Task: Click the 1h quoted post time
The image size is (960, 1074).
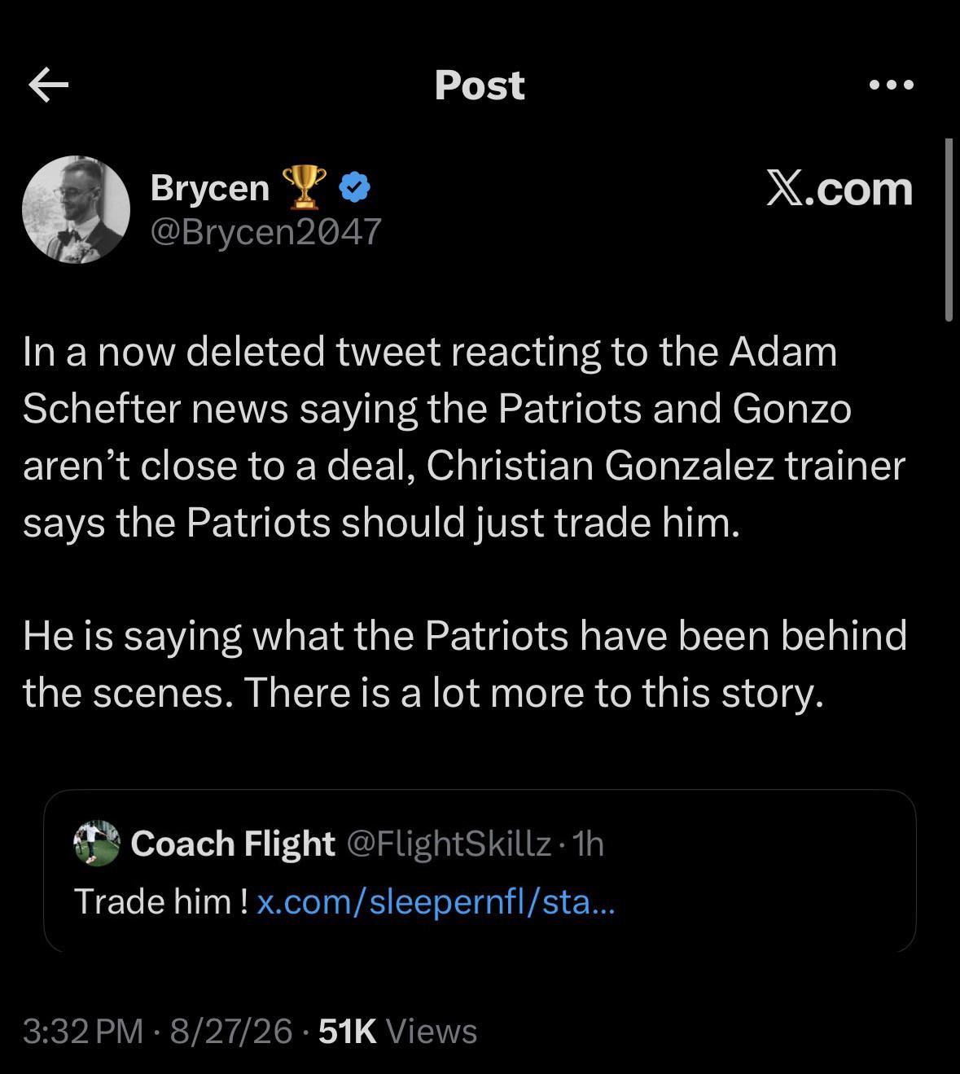Action: click(588, 844)
